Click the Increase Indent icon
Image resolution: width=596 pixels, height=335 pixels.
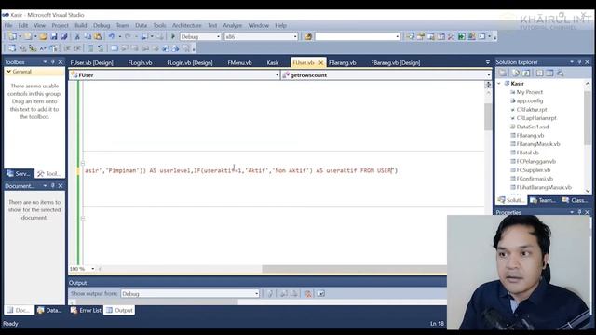pos(77,48)
